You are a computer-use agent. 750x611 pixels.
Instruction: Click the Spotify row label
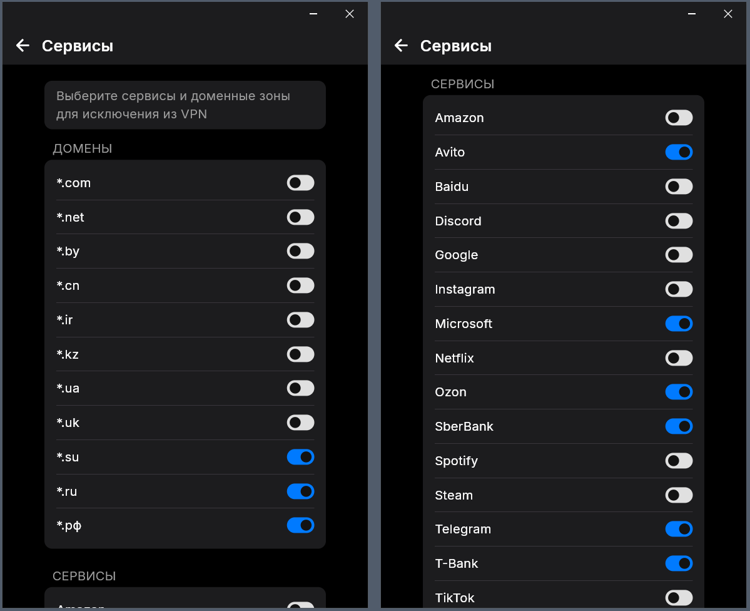click(x=456, y=461)
